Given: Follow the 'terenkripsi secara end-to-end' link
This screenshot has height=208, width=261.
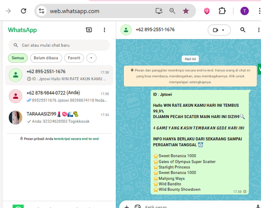Looking at the screenshot, I should coord(76,139).
